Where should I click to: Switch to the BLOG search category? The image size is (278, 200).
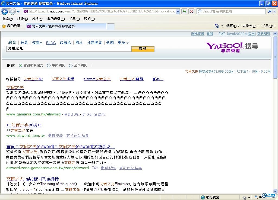pos(51,43)
